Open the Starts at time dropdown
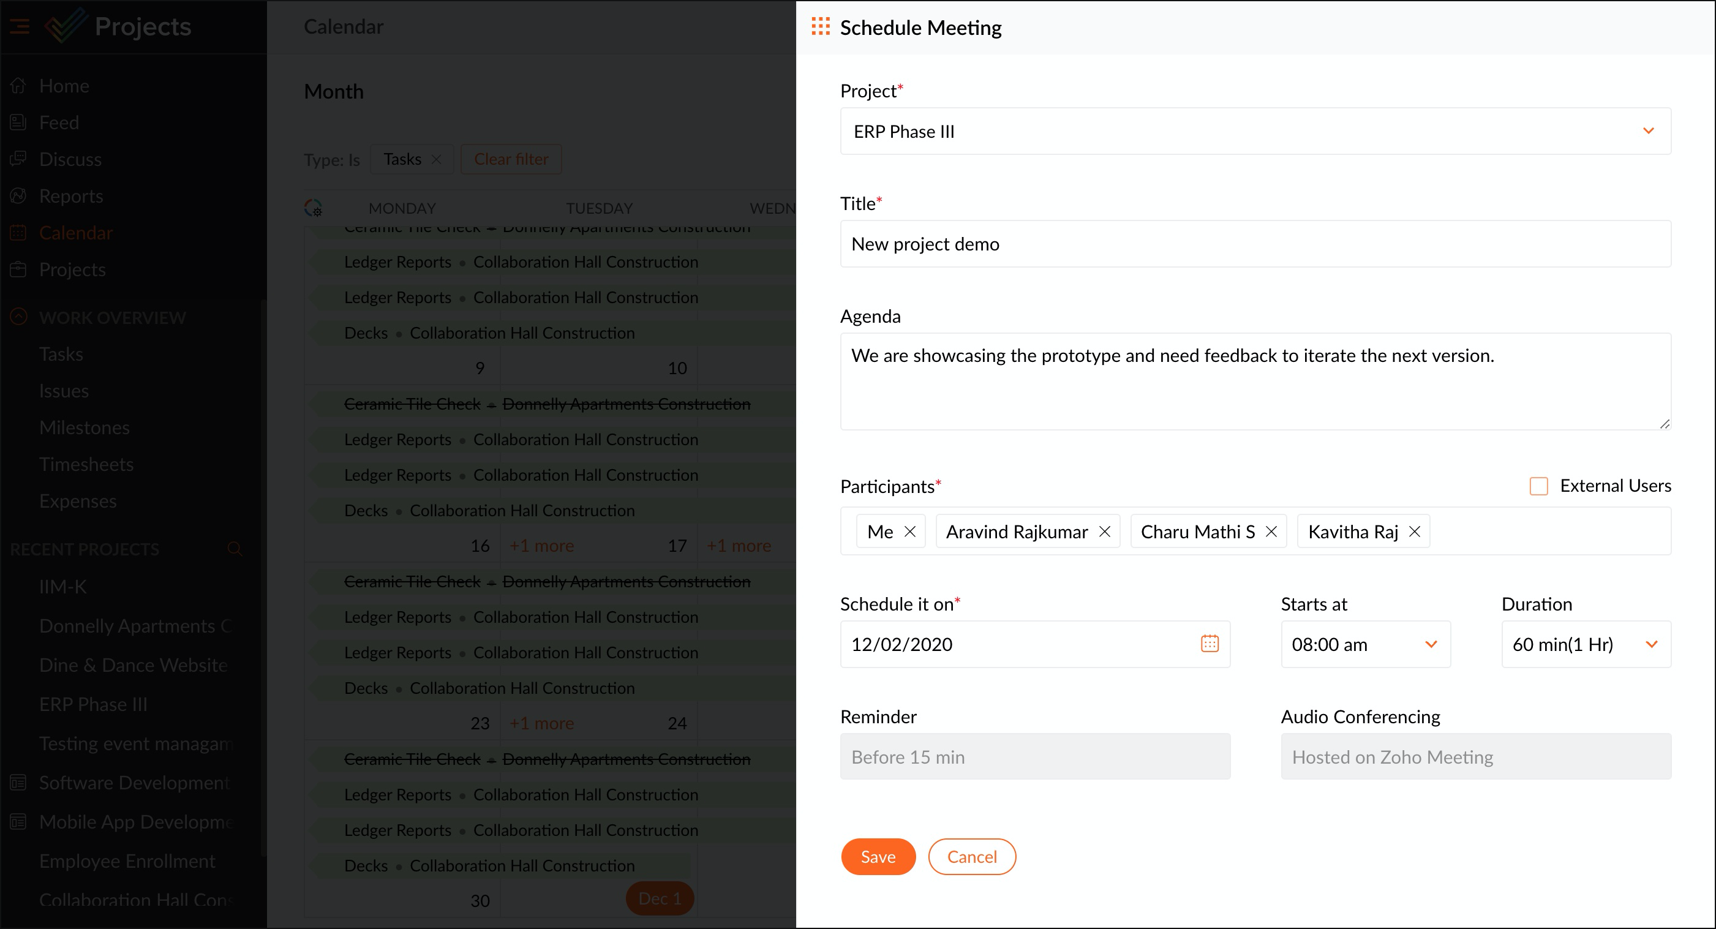This screenshot has width=1716, height=929. coord(1365,644)
